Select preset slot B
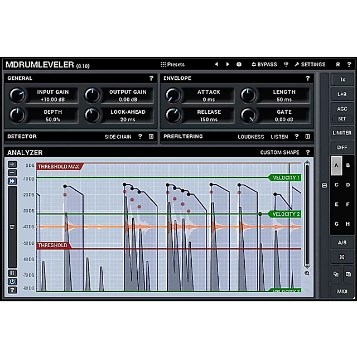The width and height of the screenshot is (357, 357). pyautogui.click(x=348, y=165)
